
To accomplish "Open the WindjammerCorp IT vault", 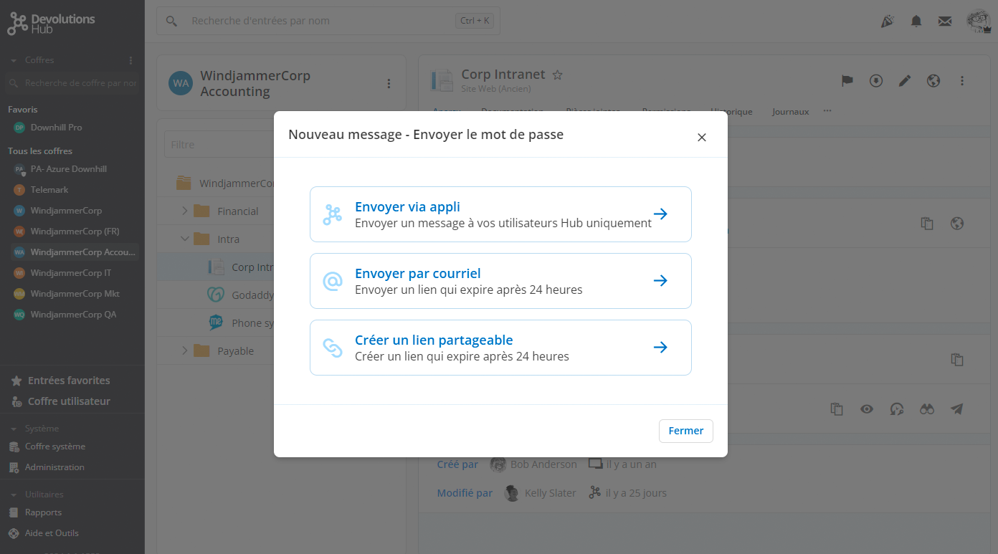I will 72,273.
